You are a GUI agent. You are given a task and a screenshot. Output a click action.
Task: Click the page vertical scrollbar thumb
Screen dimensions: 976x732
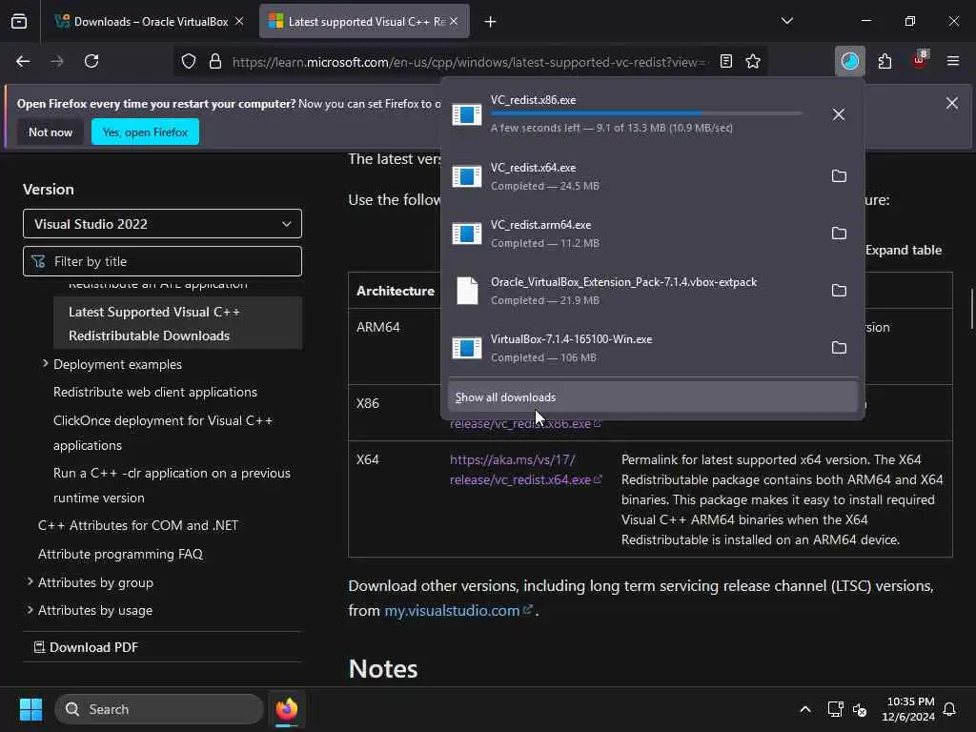point(971,309)
